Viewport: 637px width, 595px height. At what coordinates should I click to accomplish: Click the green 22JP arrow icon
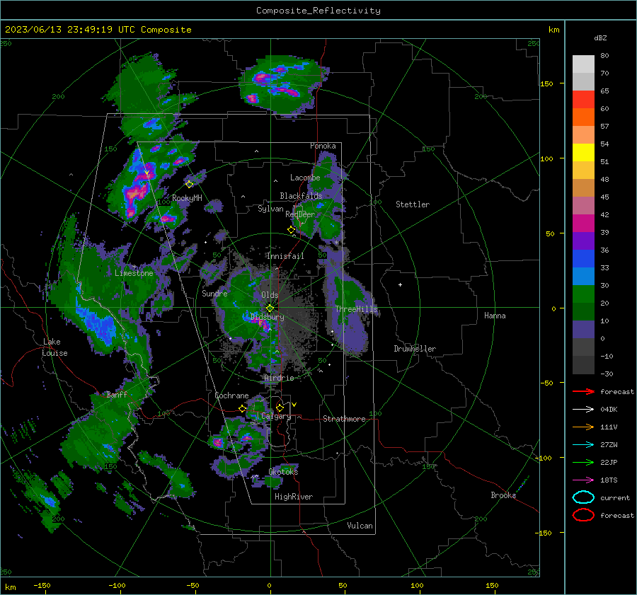583,462
